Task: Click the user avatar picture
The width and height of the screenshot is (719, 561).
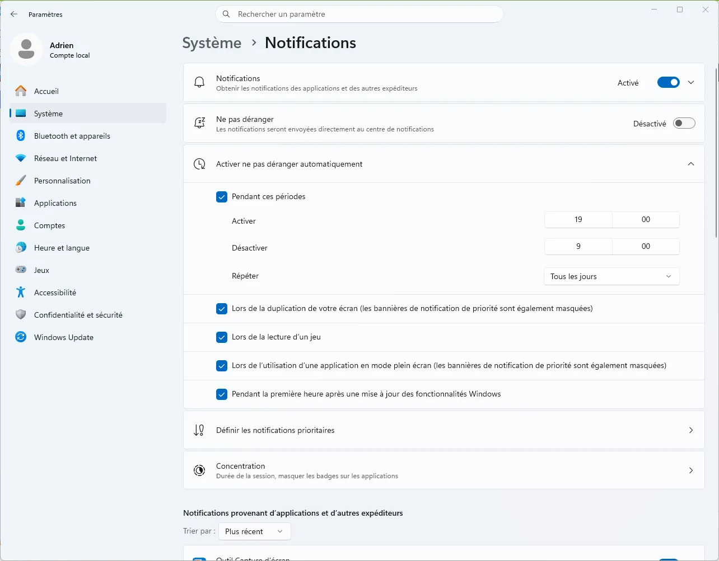Action: [26, 49]
